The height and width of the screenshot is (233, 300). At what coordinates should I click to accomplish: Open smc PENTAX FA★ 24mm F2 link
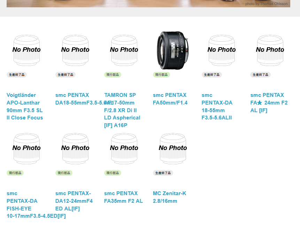tap(269, 102)
